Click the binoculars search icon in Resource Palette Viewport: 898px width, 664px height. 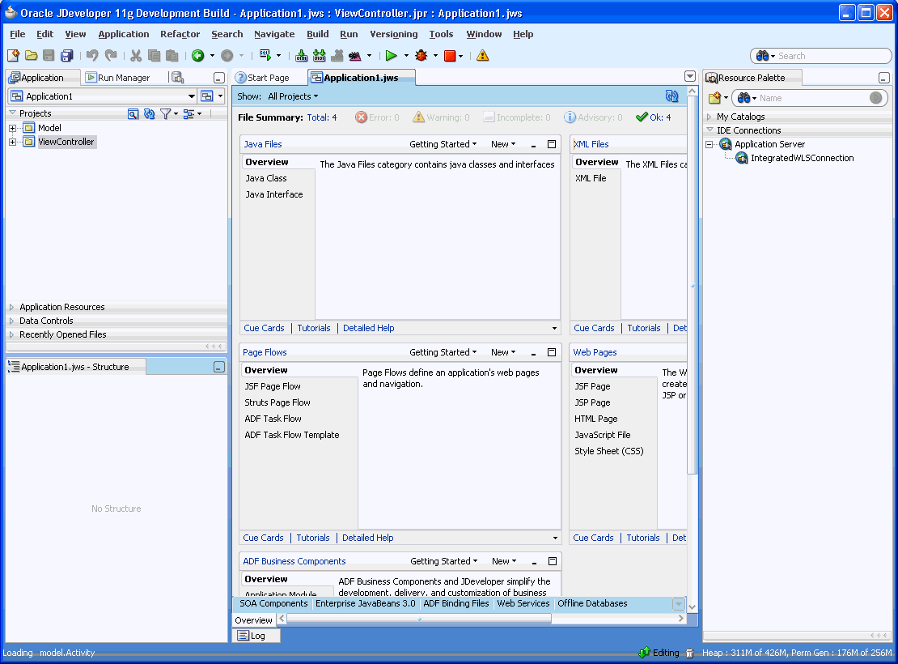pos(744,98)
